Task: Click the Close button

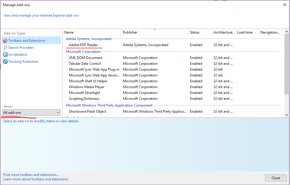Action: 276,178
